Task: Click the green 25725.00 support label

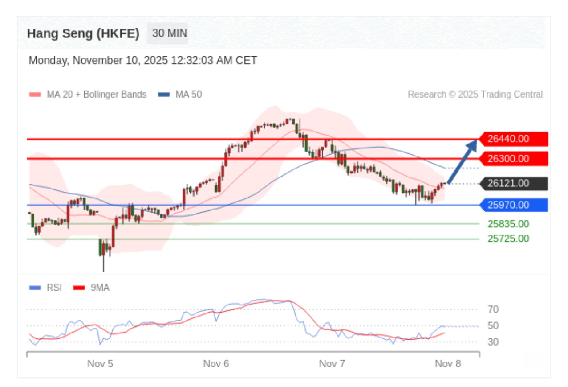Action: point(508,239)
